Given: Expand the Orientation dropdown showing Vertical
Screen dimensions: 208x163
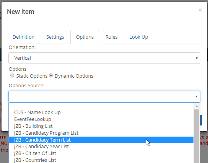Looking at the screenshot, I should tap(104, 58).
